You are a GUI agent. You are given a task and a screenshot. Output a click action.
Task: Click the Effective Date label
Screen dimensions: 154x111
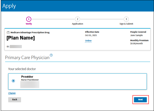click(x=92, y=32)
